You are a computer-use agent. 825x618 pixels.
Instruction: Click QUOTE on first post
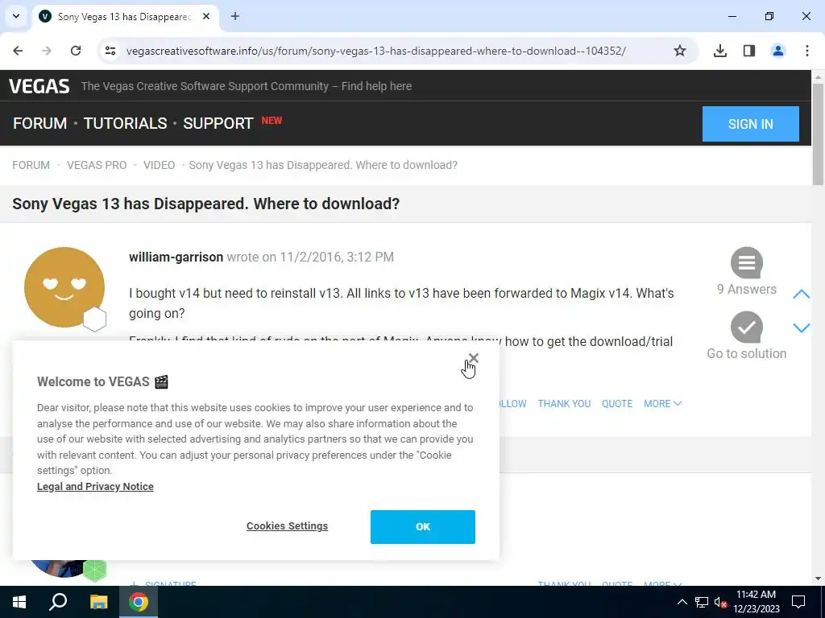tap(617, 404)
